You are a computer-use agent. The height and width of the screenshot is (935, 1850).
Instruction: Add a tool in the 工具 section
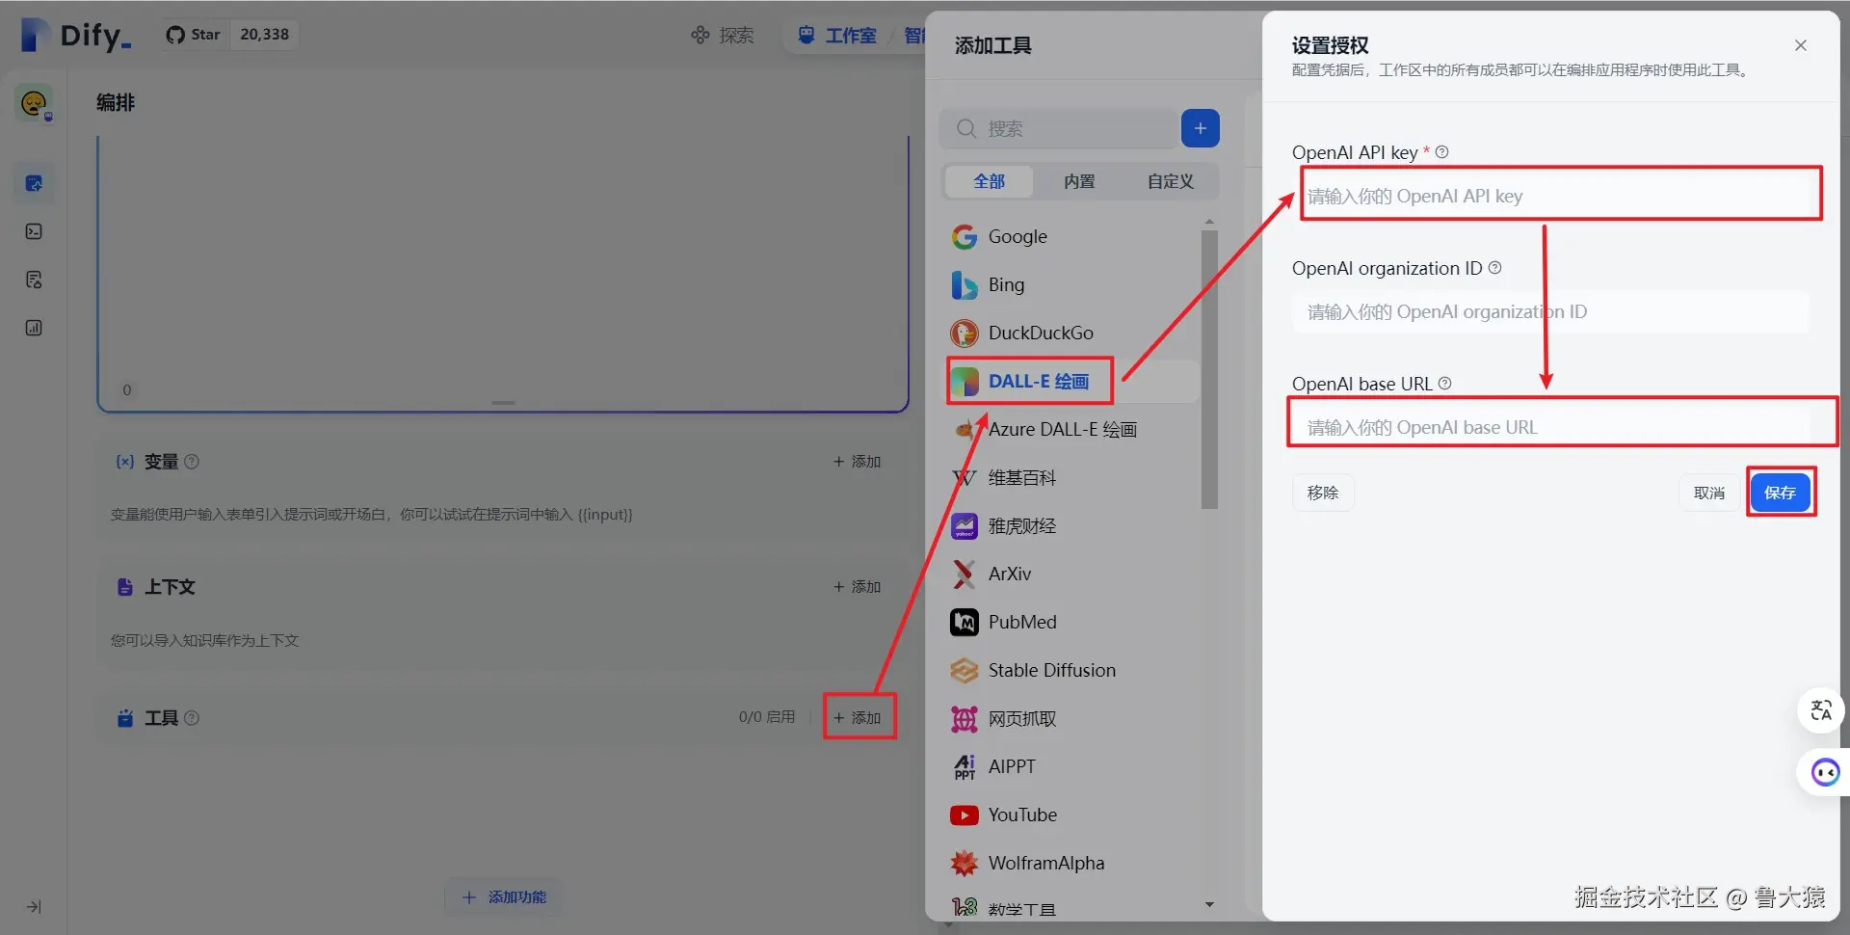point(858,718)
